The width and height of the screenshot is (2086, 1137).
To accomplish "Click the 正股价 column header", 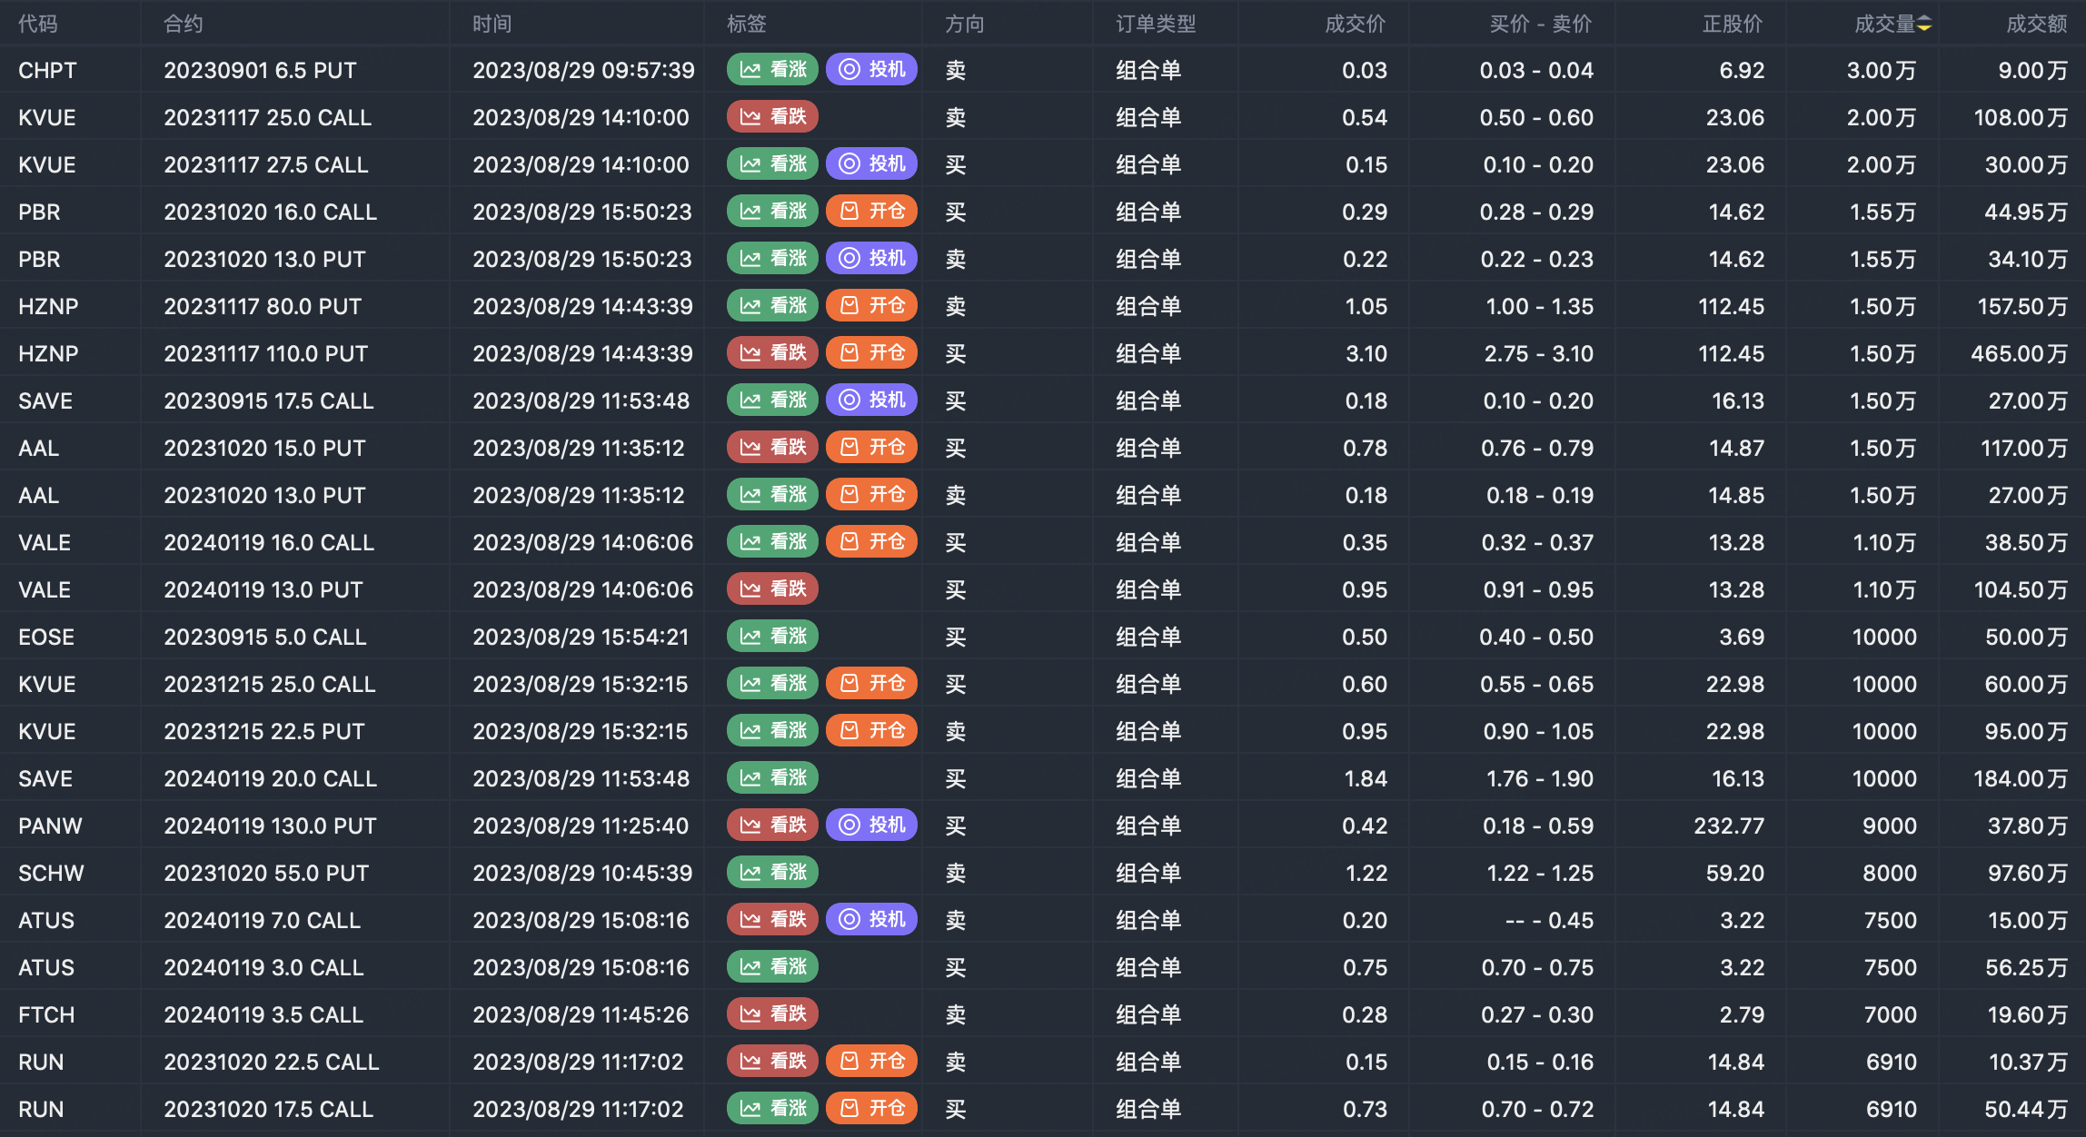I will [x=1732, y=25].
